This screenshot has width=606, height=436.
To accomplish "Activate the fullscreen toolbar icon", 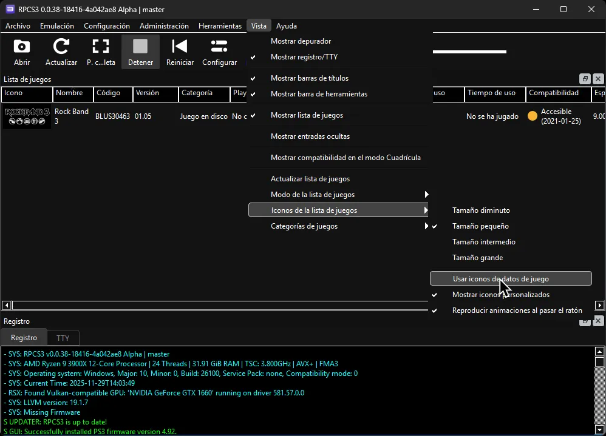I will (101, 51).
